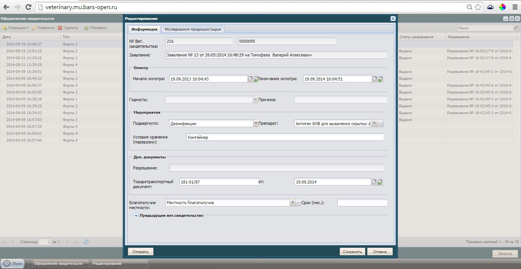Reload the page in browser
Image resolution: width=521 pixels, height=269 pixels.
(28, 7)
